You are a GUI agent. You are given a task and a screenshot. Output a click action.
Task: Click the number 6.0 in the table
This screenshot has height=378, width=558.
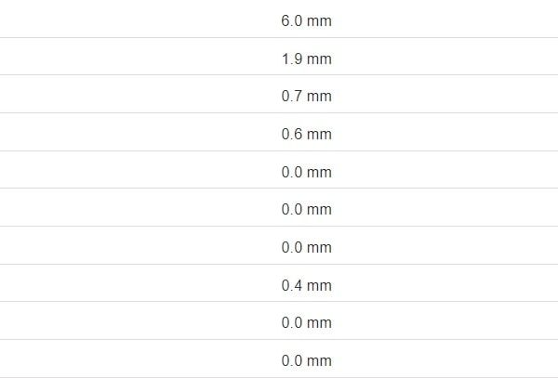(291, 21)
